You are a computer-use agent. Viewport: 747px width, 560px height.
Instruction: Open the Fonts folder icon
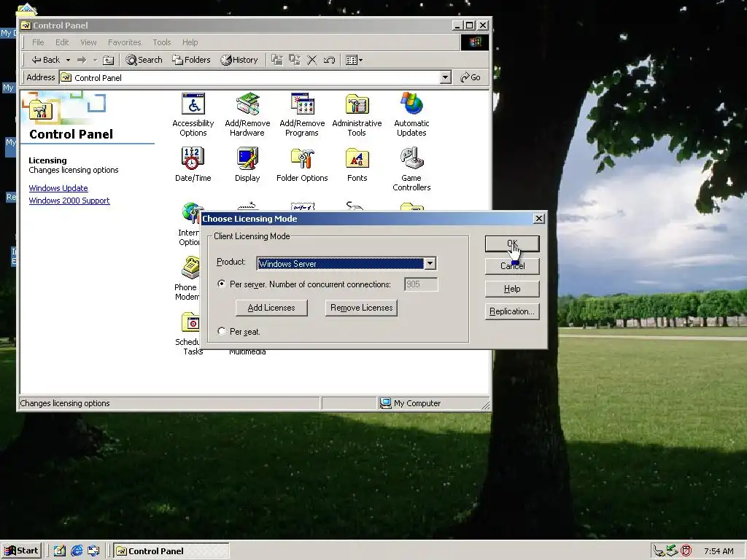357,158
